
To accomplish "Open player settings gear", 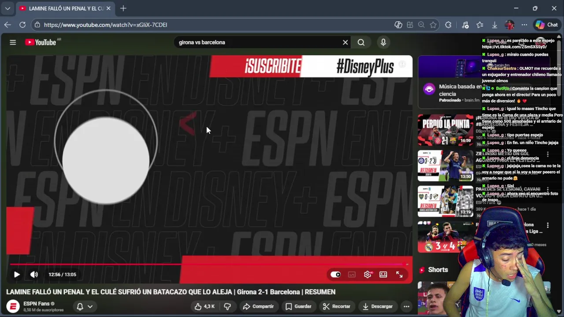I will 367,274.
